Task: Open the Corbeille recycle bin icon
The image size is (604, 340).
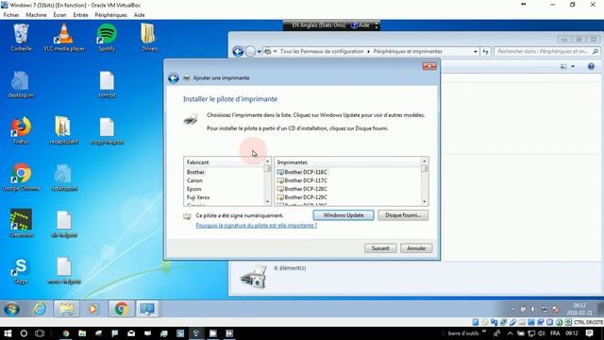Action: click(x=21, y=38)
